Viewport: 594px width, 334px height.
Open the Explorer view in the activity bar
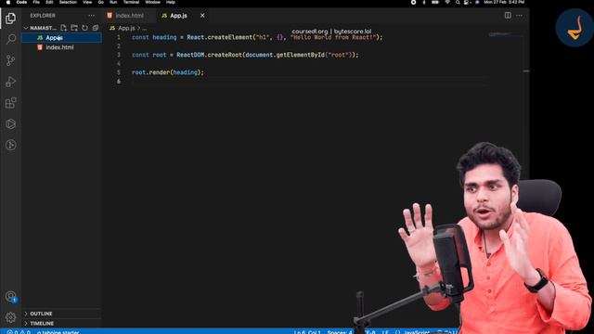click(10, 19)
